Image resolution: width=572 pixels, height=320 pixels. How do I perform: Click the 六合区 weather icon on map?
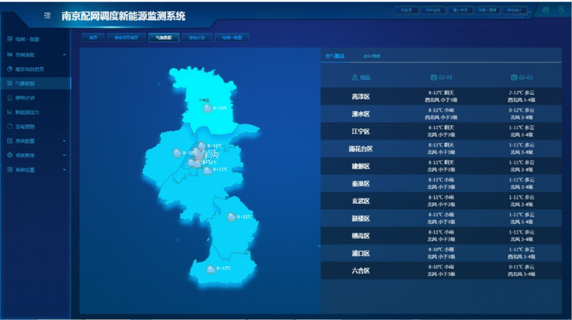pyautogui.click(x=207, y=108)
